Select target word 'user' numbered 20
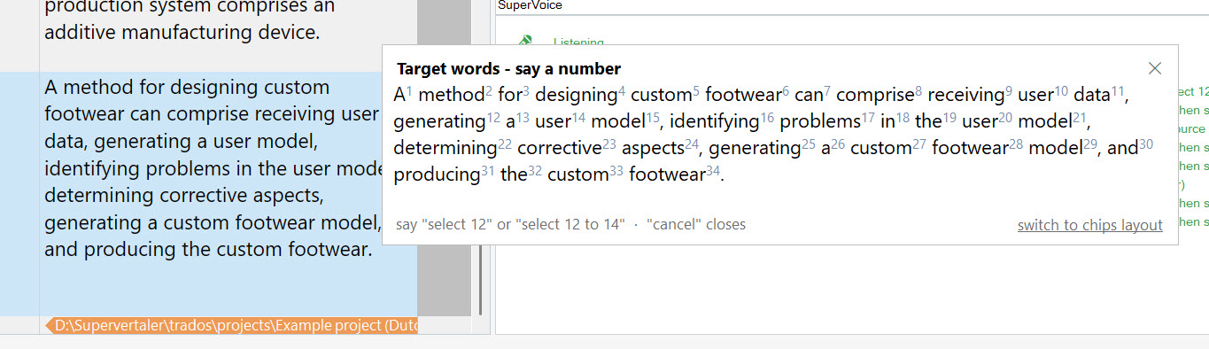 [979, 121]
